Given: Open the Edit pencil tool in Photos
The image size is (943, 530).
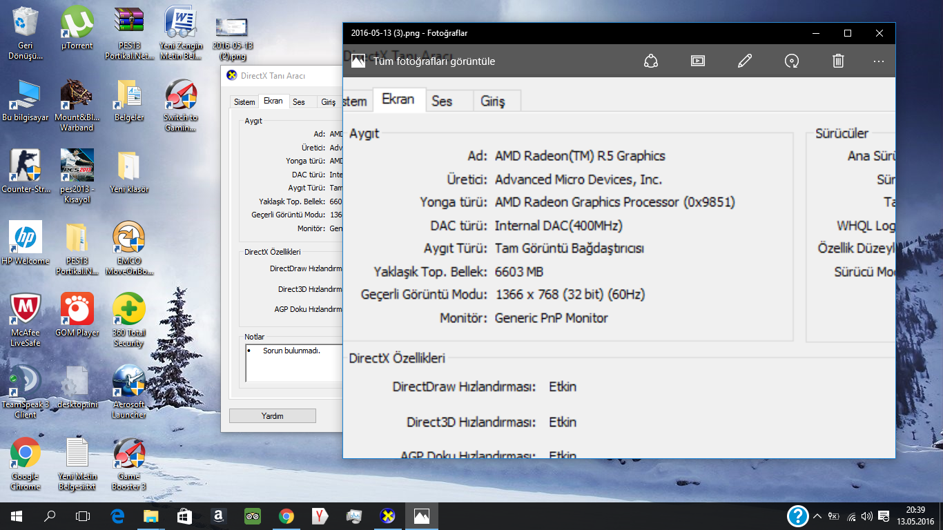Looking at the screenshot, I should click(x=745, y=61).
